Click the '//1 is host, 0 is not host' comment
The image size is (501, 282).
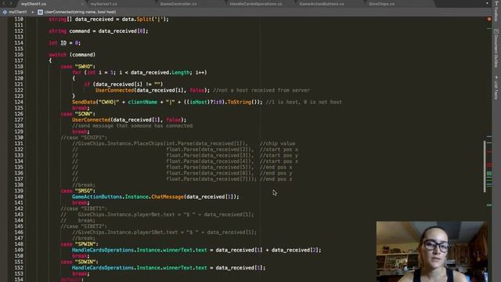[x=304, y=102]
